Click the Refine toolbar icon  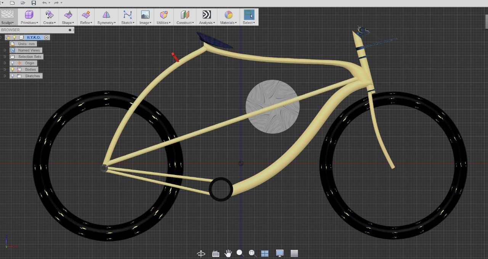point(86,15)
